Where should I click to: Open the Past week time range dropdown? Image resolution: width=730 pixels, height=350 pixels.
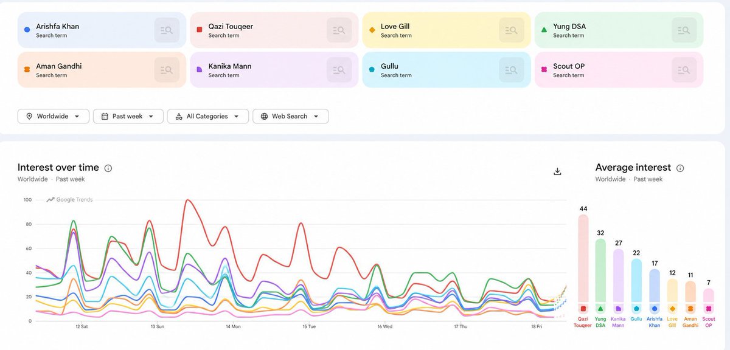point(128,116)
